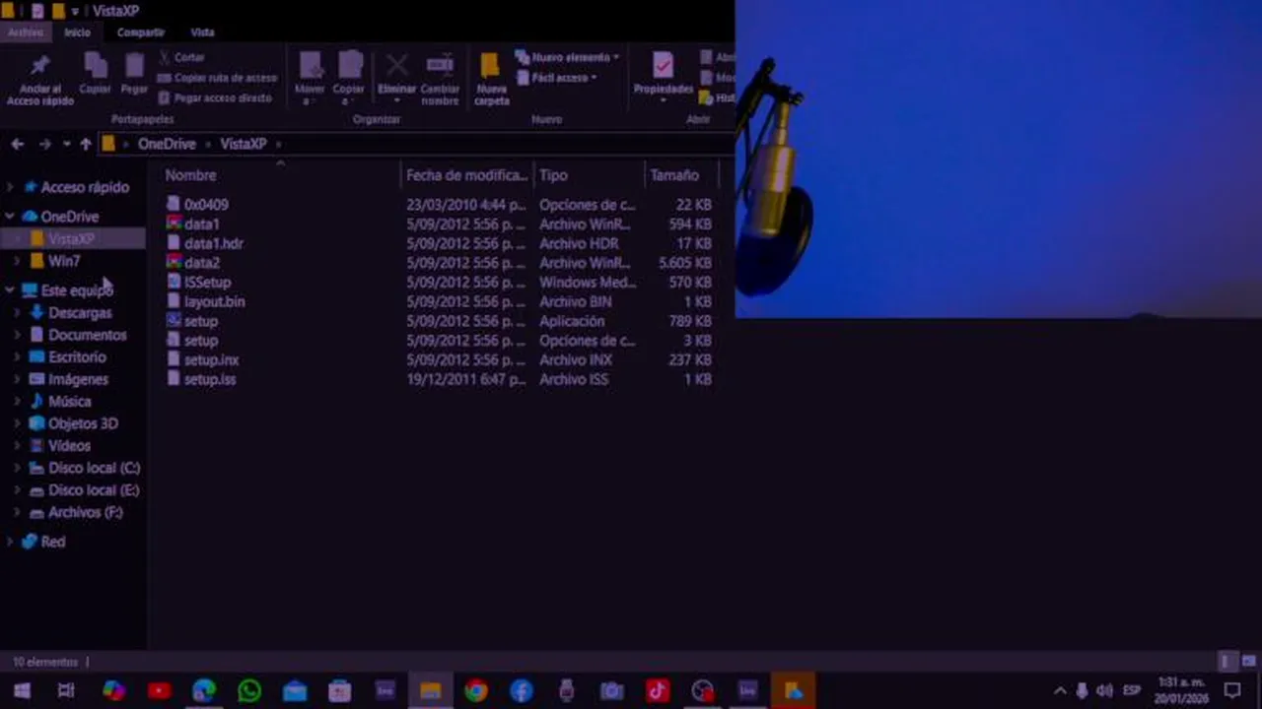Image resolution: width=1262 pixels, height=709 pixels.
Task: Select VistaXP folder in the sidebar
Action: point(71,239)
